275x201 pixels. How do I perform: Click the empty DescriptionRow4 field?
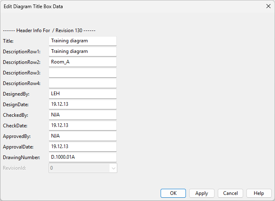(x=83, y=83)
